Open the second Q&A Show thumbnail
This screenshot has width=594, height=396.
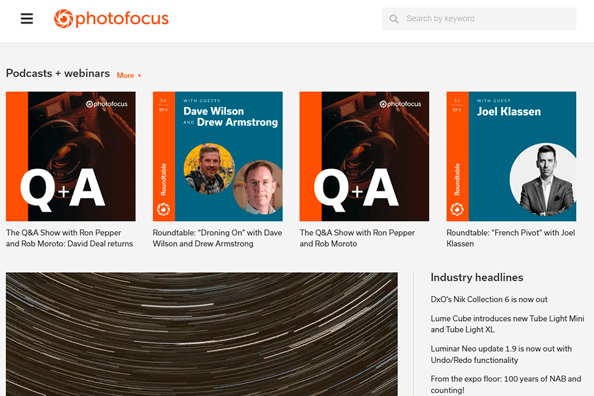tap(364, 157)
